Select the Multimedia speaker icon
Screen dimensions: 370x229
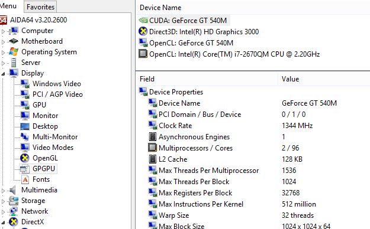12,190
